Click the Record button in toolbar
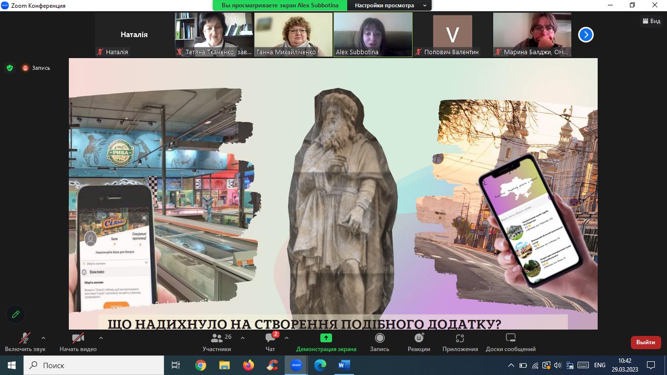 (x=379, y=342)
